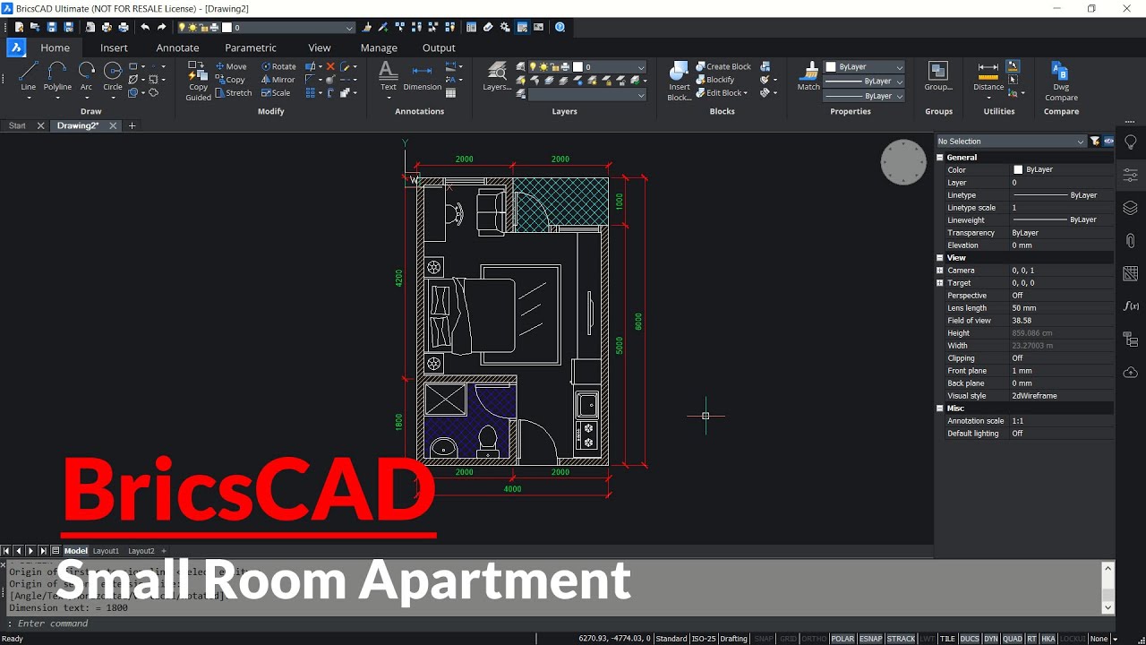Click the Undo arrow in quick access toolbar
1146x645 pixels.
[145, 28]
